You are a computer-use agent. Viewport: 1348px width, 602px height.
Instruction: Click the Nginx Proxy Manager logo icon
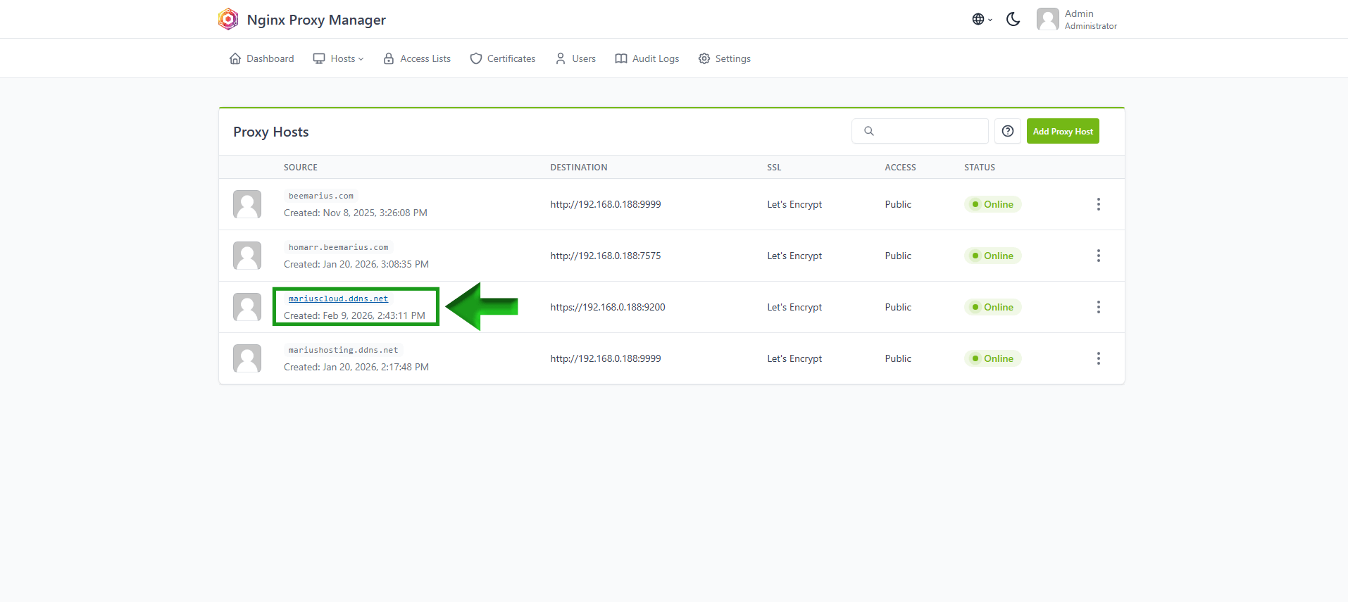point(228,19)
